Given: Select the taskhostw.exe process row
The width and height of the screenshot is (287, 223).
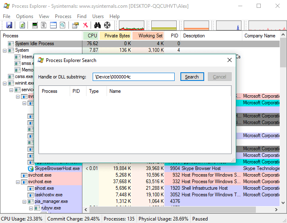Looking at the screenshot, I should coord(140,195).
